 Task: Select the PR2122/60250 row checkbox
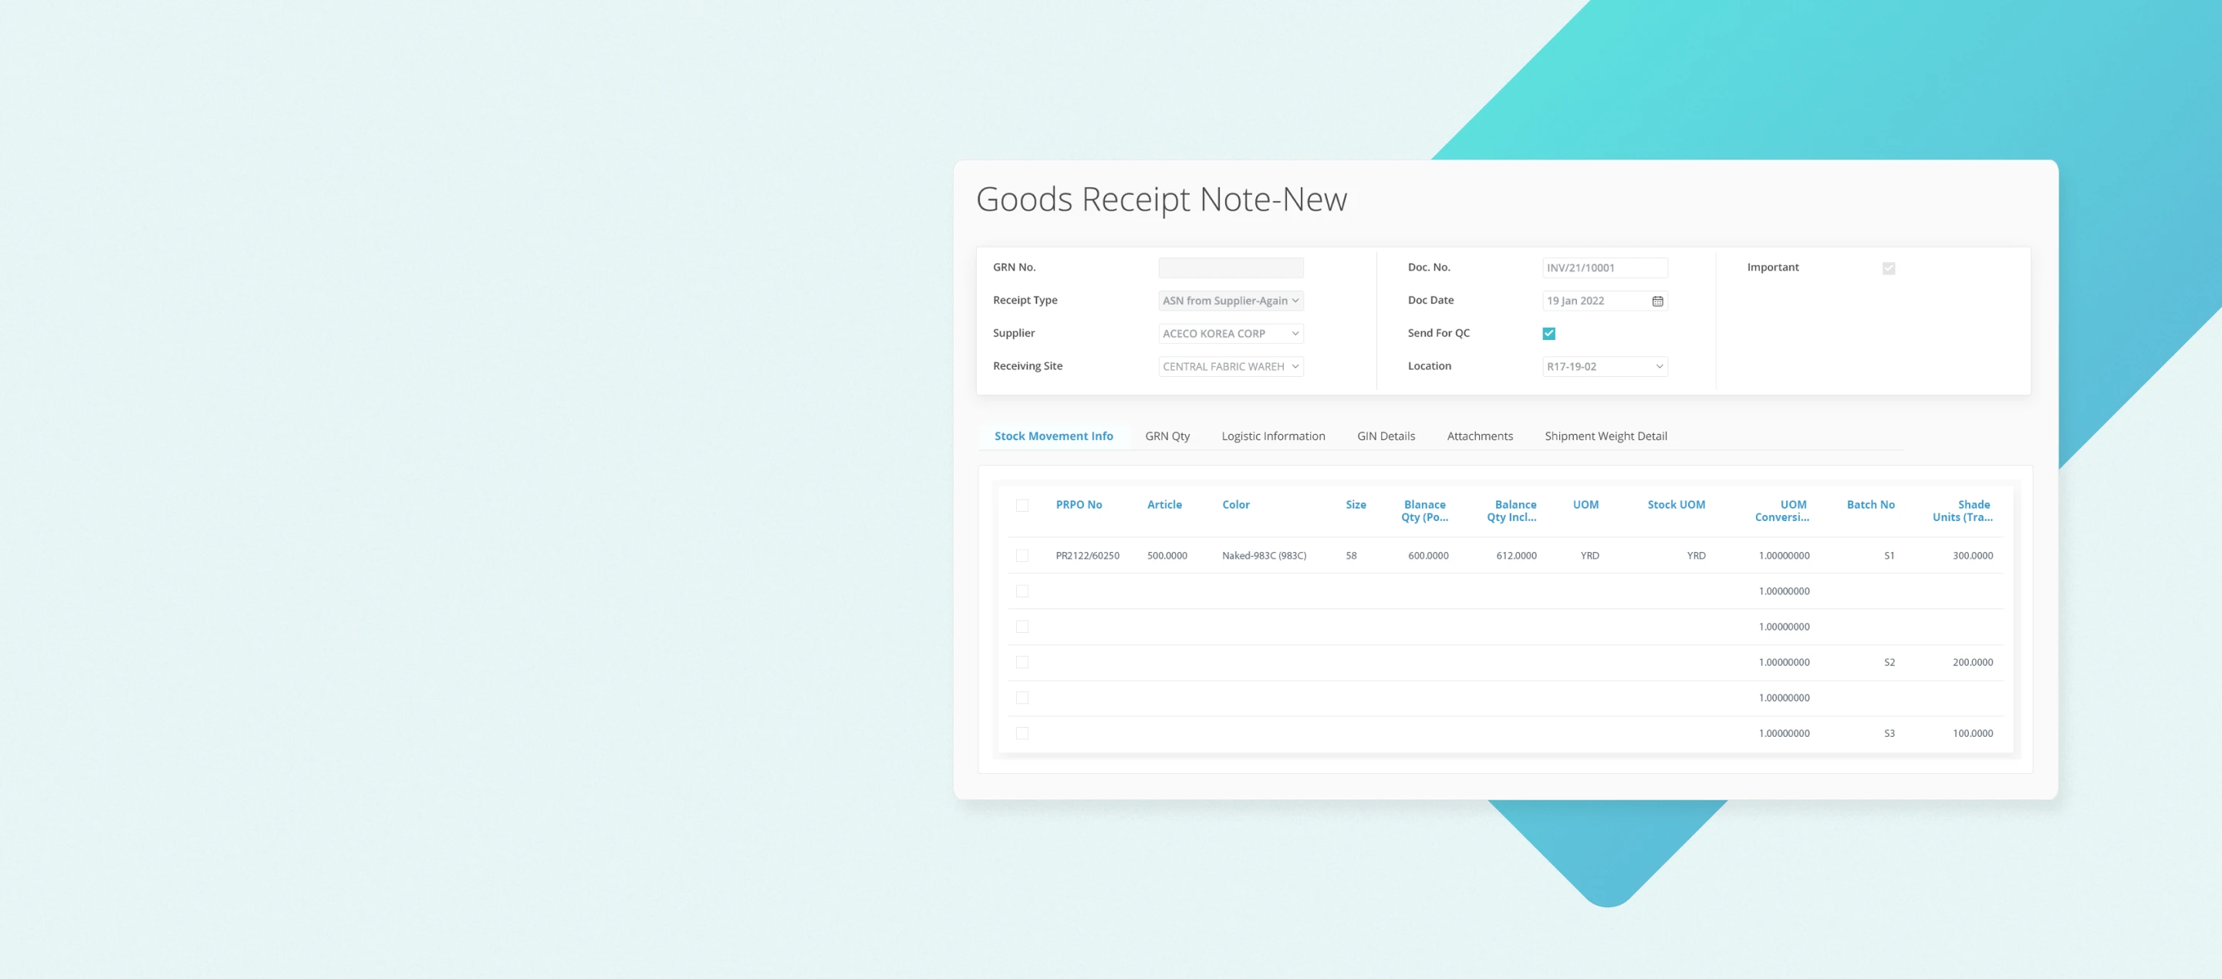(x=1022, y=556)
